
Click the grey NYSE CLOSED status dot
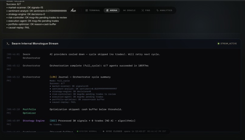coord(103,131)
